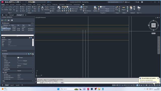161x91 pixels.
Task: Click the Array tool
Action: 34,11
